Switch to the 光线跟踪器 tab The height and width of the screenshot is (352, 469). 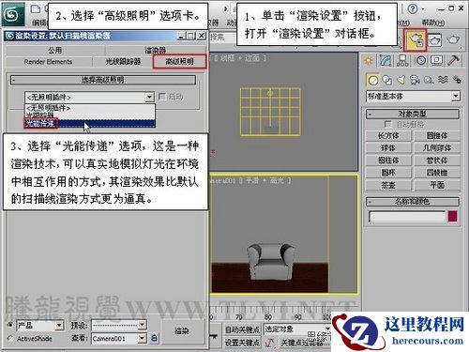click(123, 62)
